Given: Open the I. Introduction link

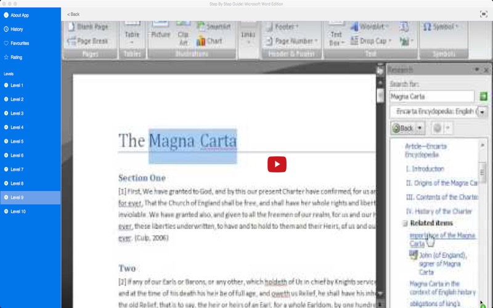Looking at the screenshot, I should point(425,169).
